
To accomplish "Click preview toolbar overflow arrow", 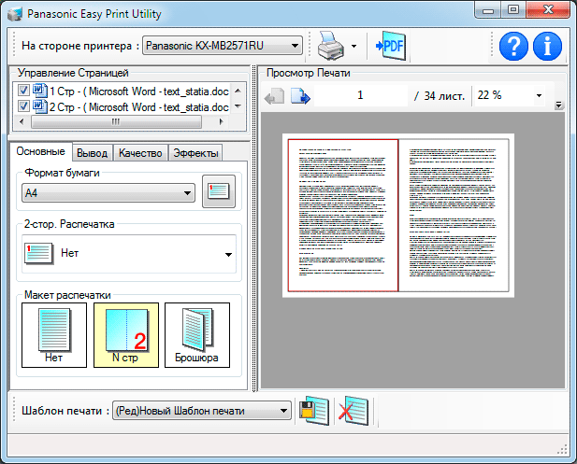I will click(x=558, y=105).
